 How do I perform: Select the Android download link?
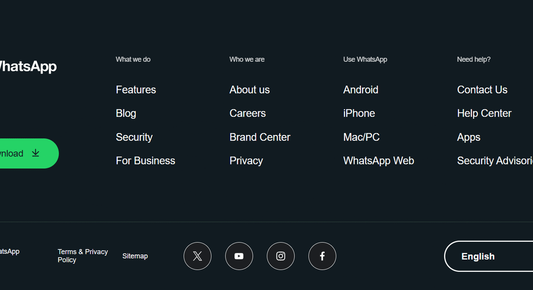click(360, 90)
